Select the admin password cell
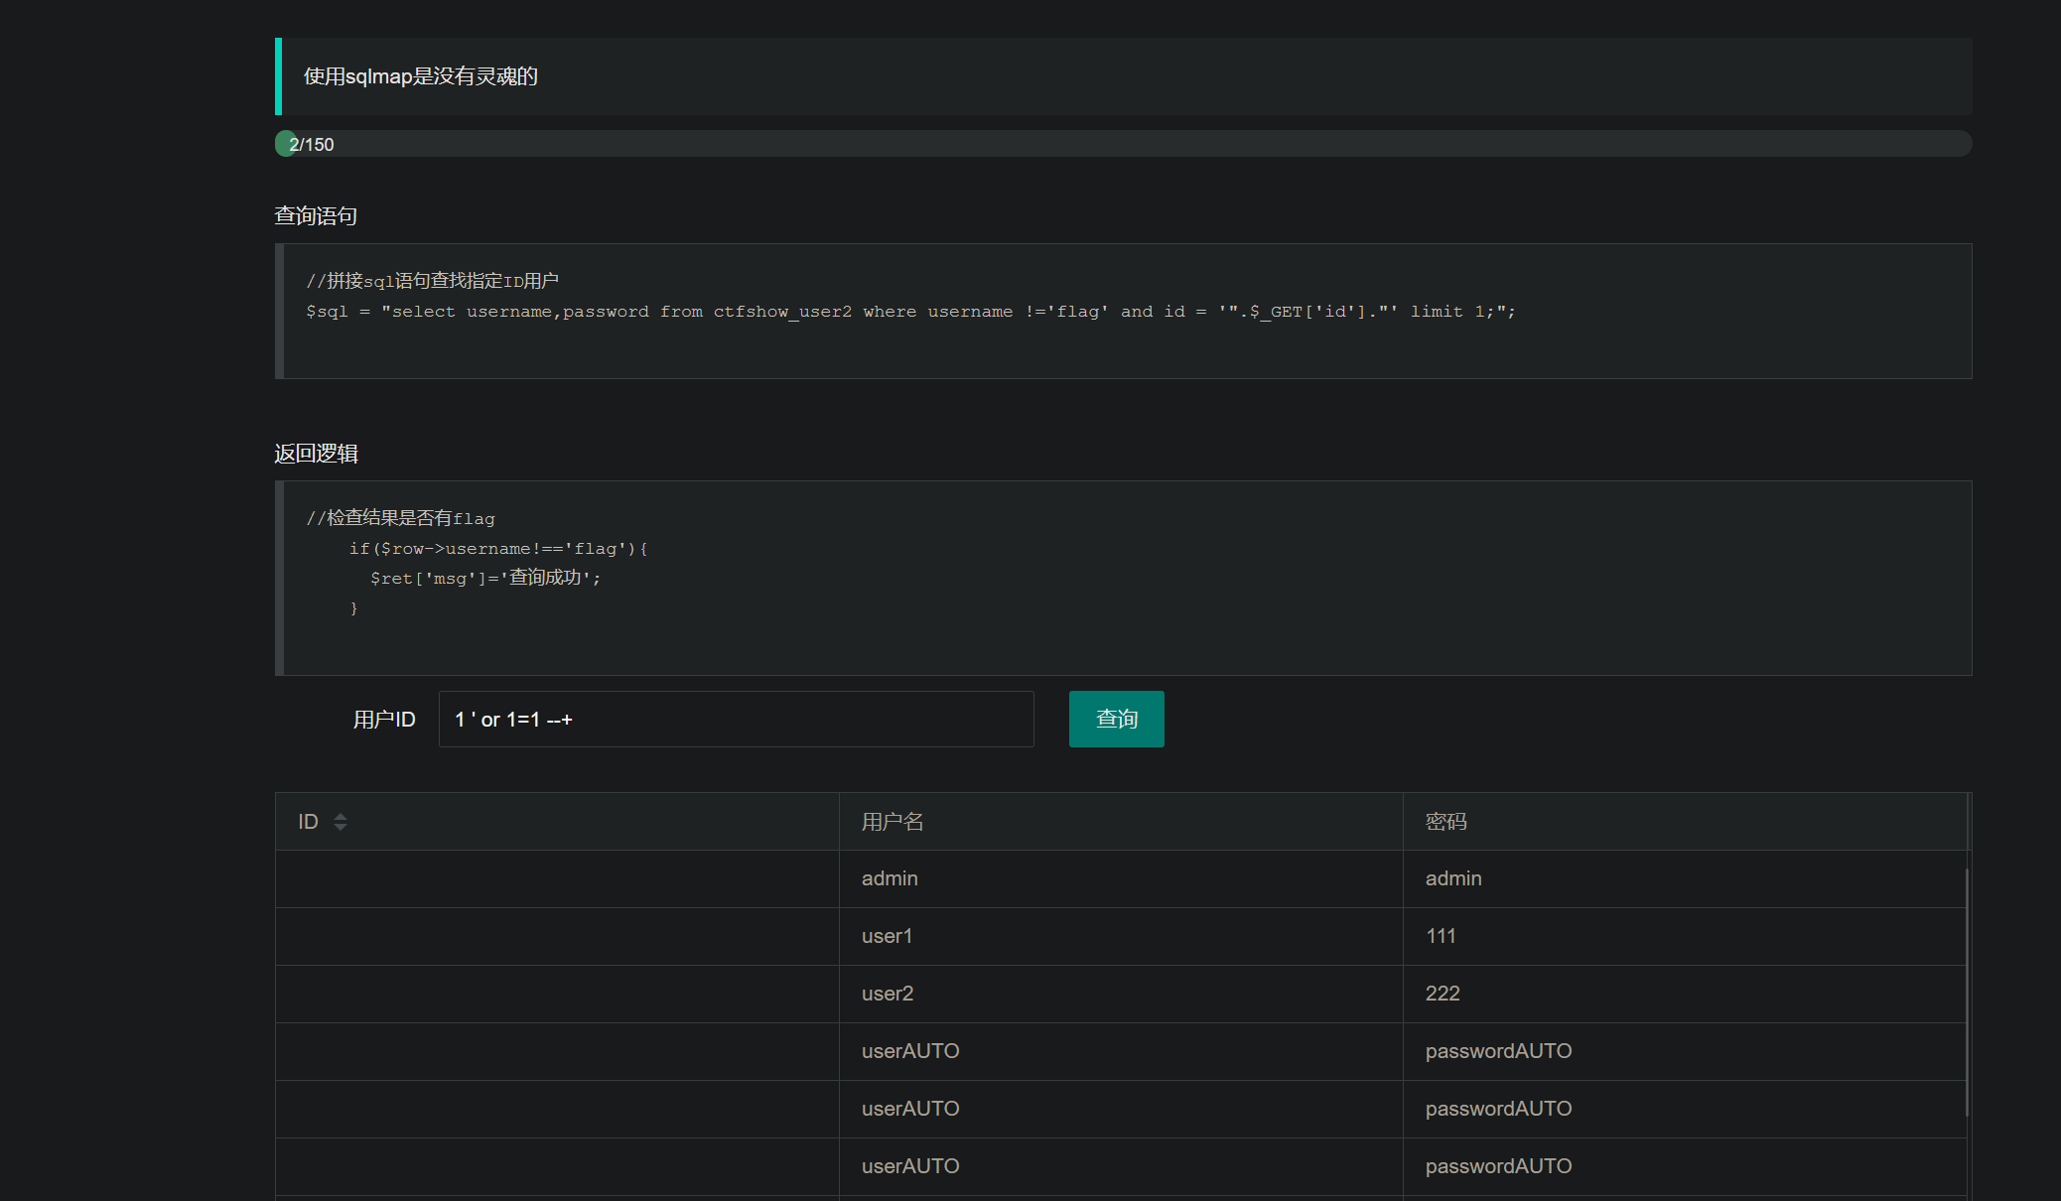2061x1201 pixels. click(1685, 879)
